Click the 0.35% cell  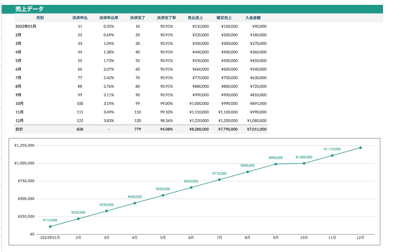tap(109, 26)
